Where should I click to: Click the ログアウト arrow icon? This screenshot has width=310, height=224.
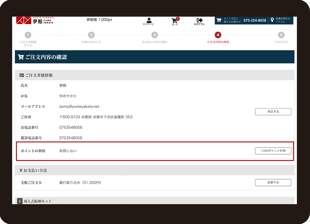pos(199,21)
